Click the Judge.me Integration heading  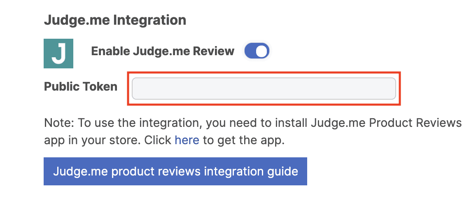(115, 20)
